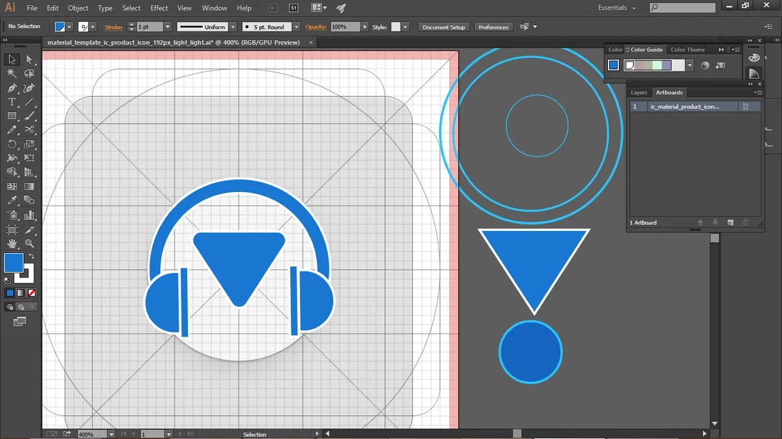Select the Curvature tool
The height and width of the screenshot is (439, 782).
(x=29, y=88)
